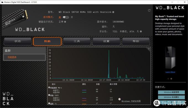Open the 工具 (Tools) tab
The height and width of the screenshot is (108, 188).
[x=77, y=41]
